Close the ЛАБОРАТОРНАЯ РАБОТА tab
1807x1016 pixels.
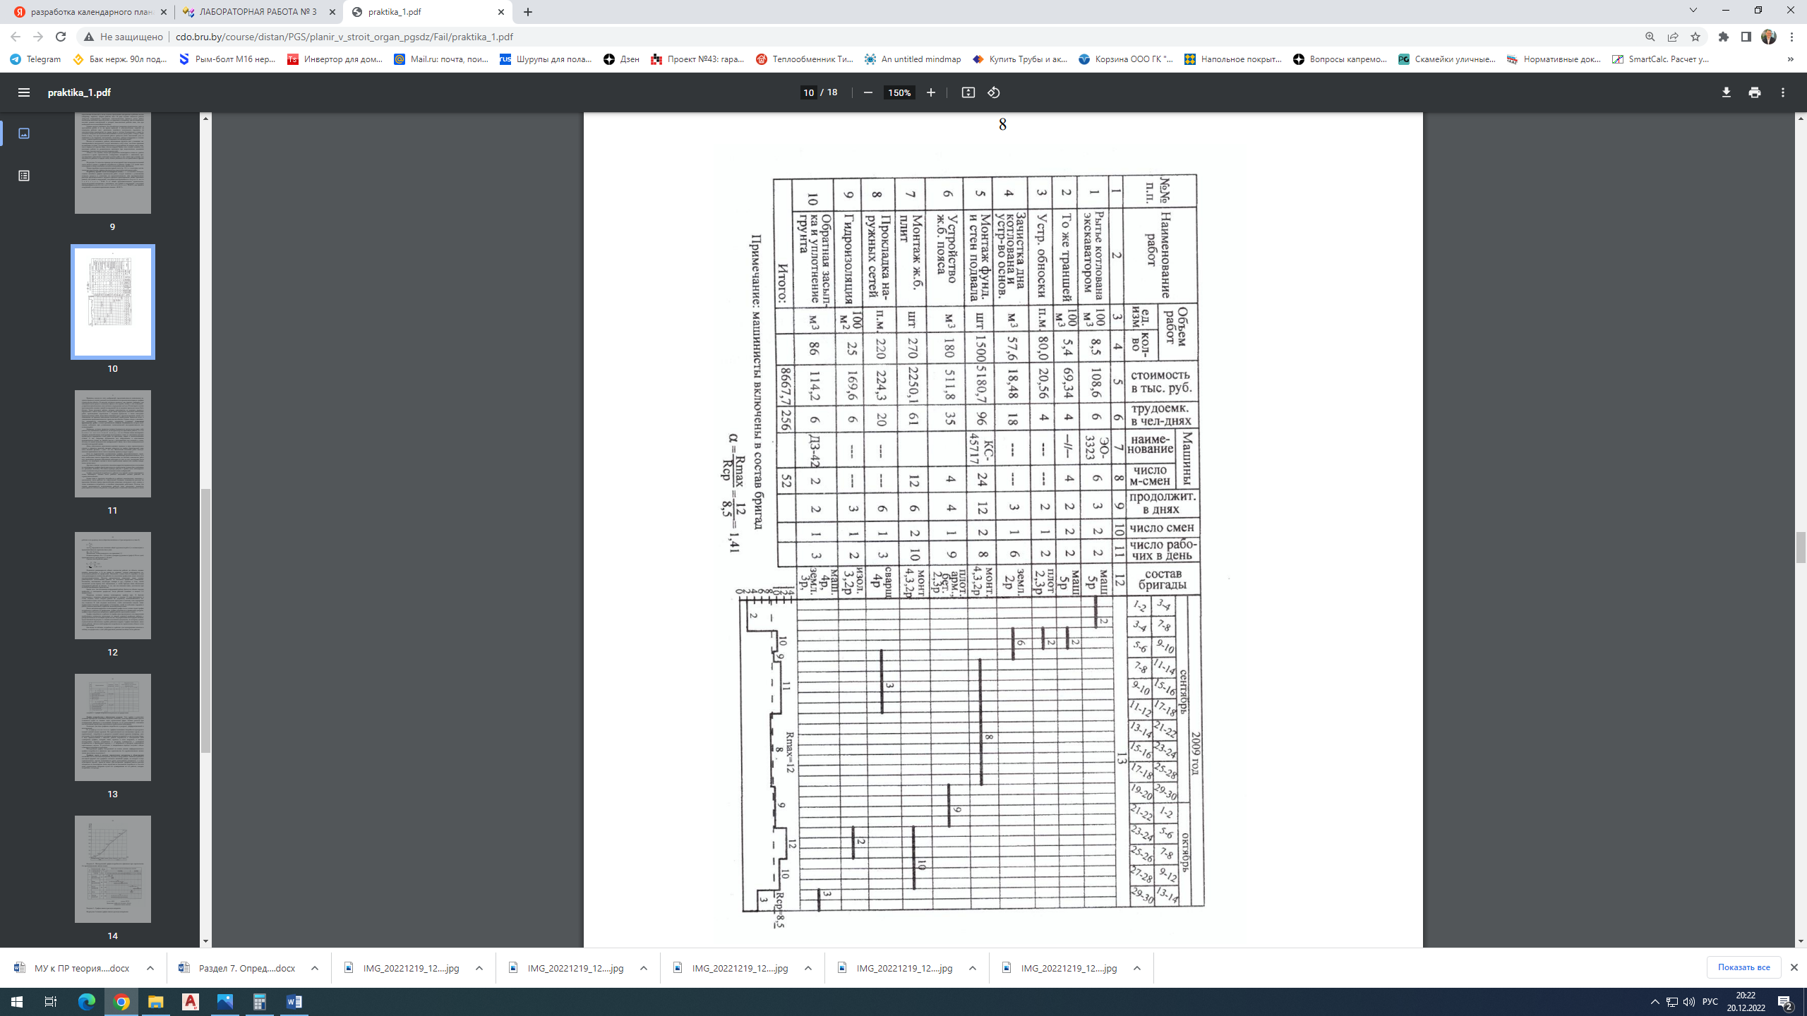332,12
